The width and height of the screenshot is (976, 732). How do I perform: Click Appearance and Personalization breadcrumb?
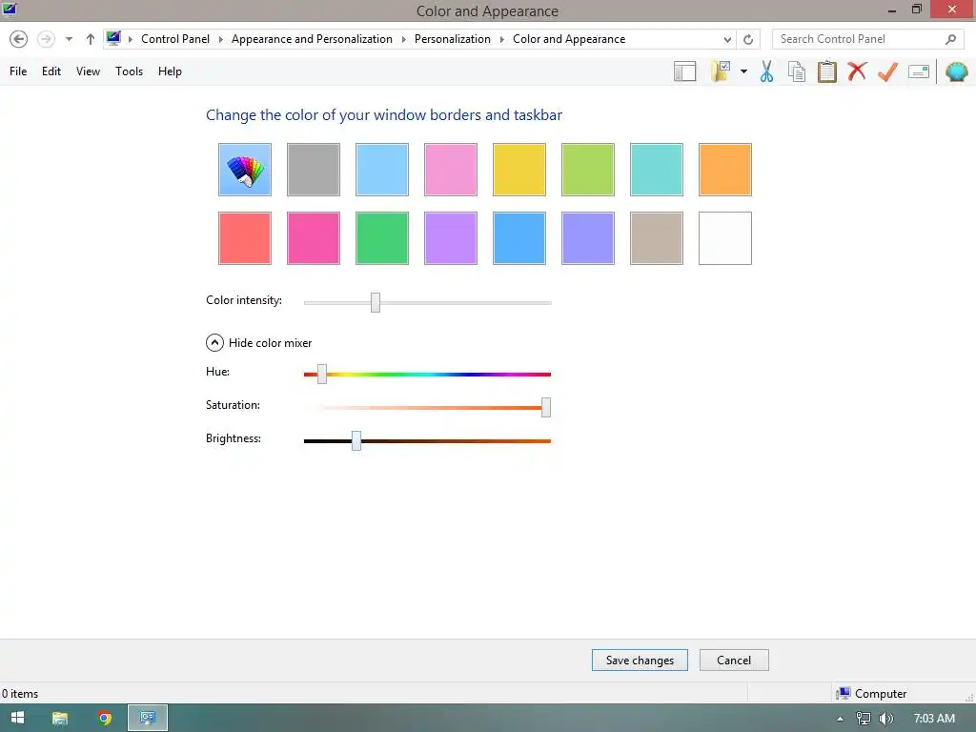point(312,38)
